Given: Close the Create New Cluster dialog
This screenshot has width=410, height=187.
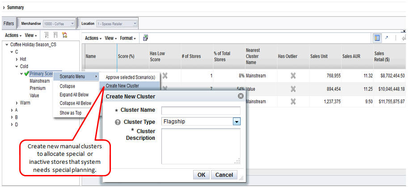Looking at the screenshot, I should click(241, 96).
